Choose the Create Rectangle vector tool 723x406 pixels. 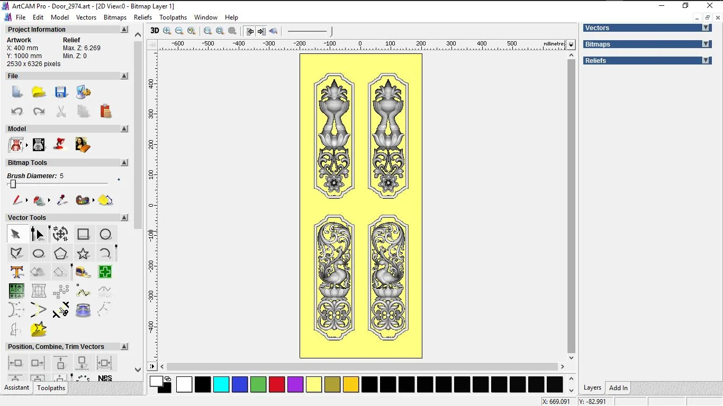pos(83,234)
